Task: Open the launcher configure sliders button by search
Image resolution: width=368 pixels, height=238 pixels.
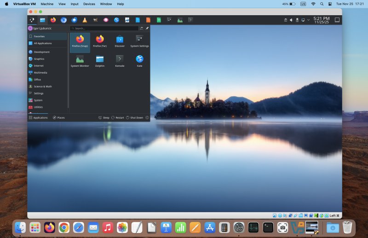Action: [142, 28]
